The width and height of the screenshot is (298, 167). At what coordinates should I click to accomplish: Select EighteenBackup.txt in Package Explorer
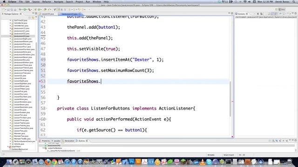20,149
